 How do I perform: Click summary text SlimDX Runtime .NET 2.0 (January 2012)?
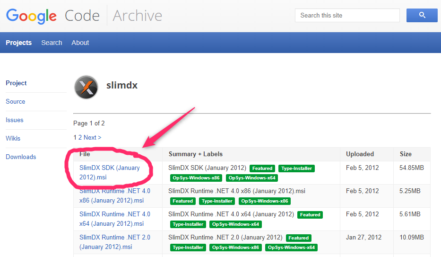[x=225, y=237]
